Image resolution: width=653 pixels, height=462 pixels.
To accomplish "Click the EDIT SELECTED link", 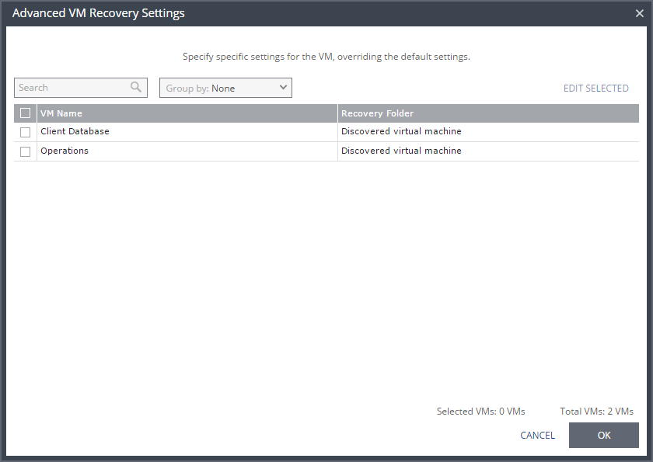I will pos(596,89).
